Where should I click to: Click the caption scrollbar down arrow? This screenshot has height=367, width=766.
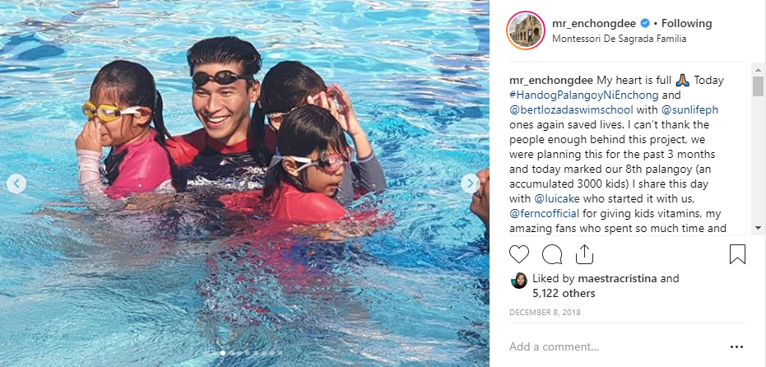pos(759,228)
